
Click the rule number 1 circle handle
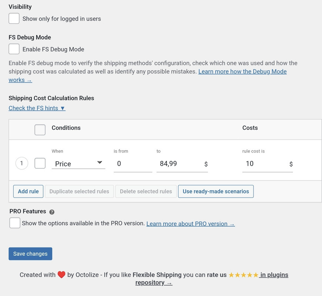(x=22, y=163)
